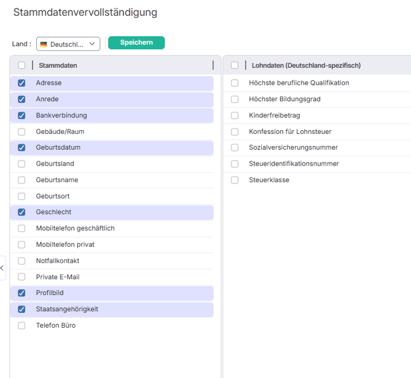The height and width of the screenshot is (378, 411).
Task: Click the Stammdaten column header
Action: pos(58,66)
